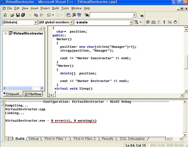Open the Find combo box dropdown
Viewport: 188px width, 147px height.
pos(134,15)
